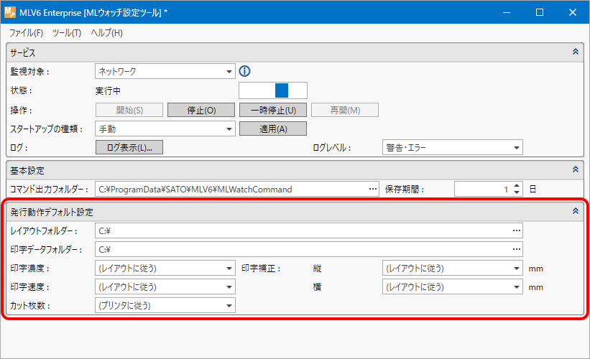Click the disabled 開始(S) button

coord(129,110)
